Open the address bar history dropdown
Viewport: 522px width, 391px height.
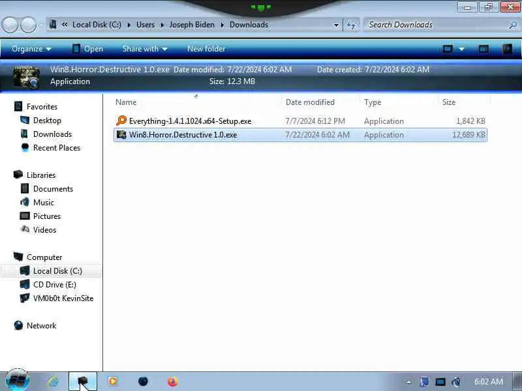click(336, 25)
